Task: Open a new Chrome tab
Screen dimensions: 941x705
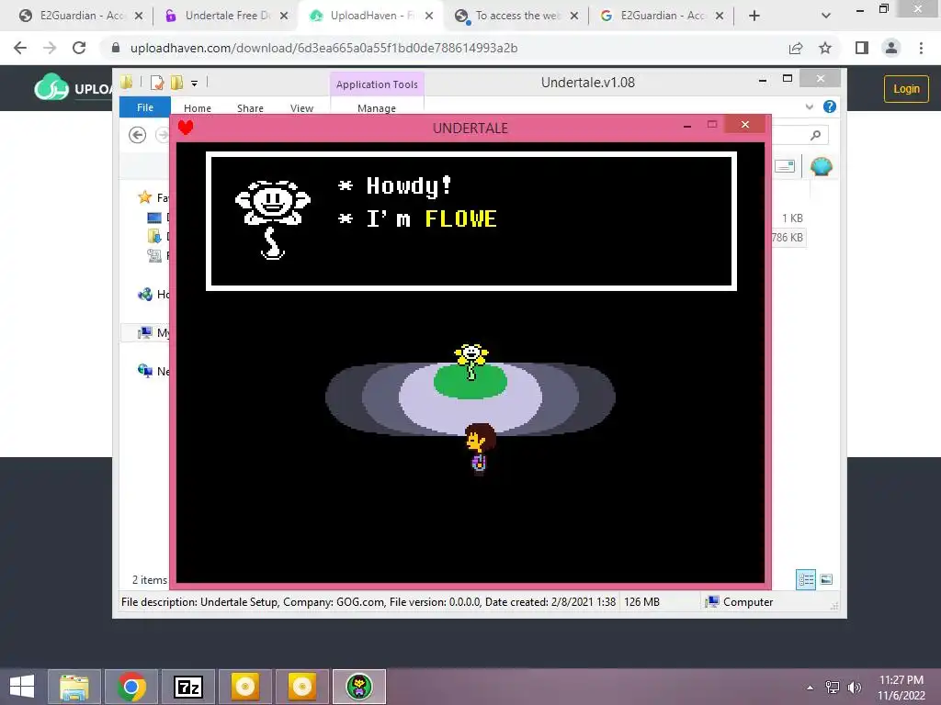Action: tap(754, 16)
